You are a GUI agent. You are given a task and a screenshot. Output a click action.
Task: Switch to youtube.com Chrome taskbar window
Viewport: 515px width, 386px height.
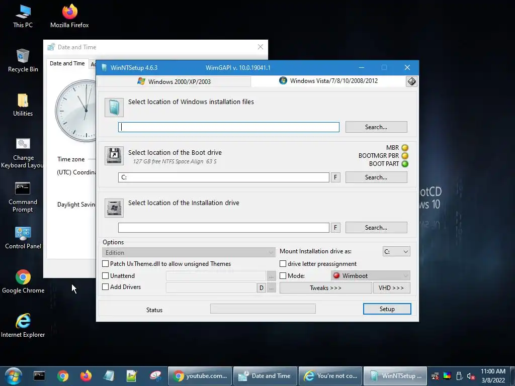[x=200, y=376]
